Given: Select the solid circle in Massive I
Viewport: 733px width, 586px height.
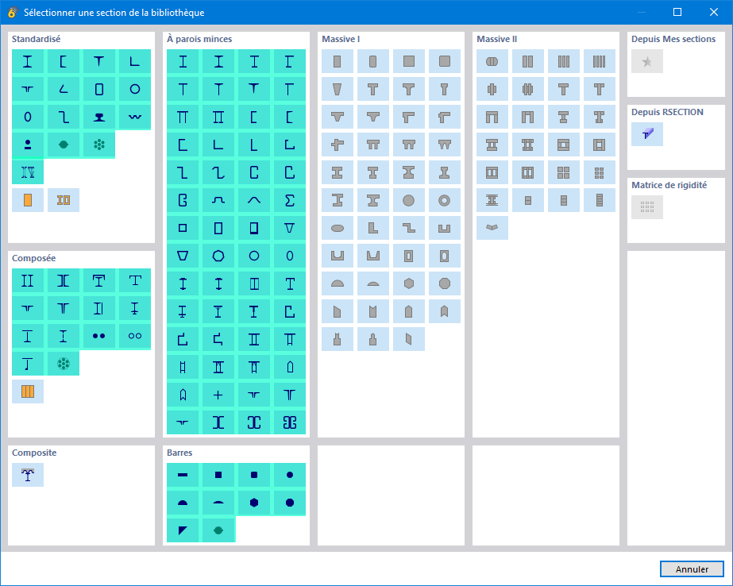Looking at the screenshot, I should pos(408,200).
